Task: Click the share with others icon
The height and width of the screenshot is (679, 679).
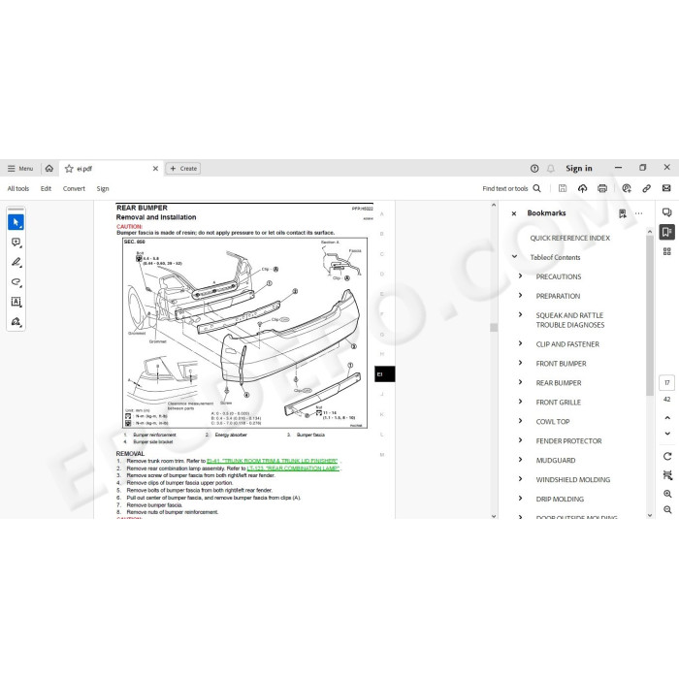Action: pos(627,188)
